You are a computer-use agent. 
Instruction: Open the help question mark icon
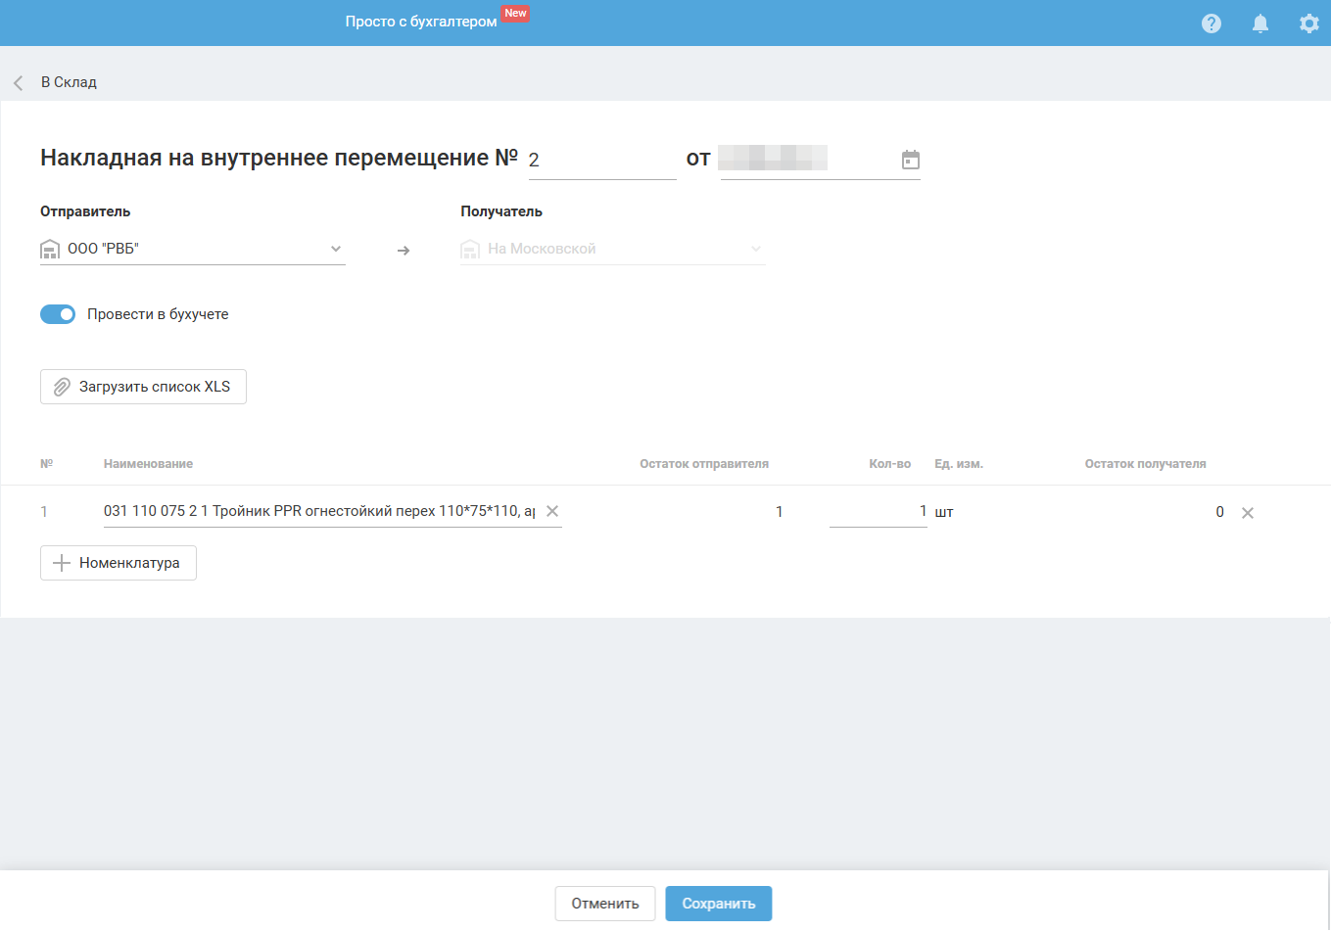[1212, 23]
